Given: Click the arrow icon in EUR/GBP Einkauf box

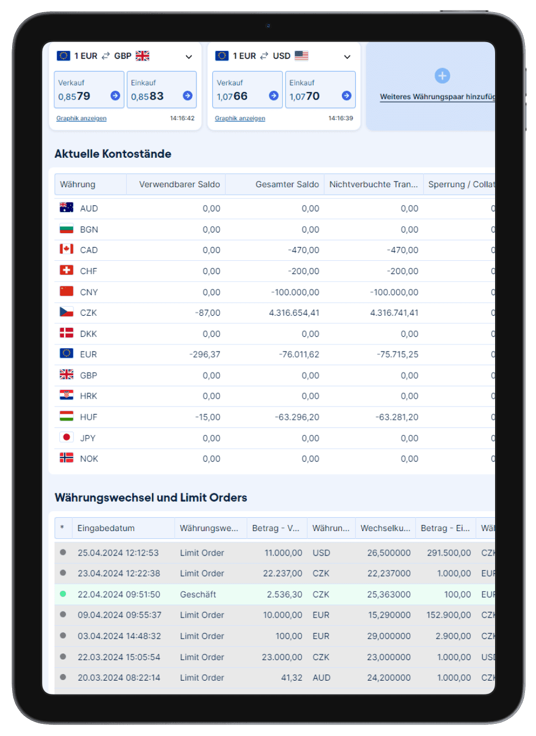Looking at the screenshot, I should tap(188, 96).
